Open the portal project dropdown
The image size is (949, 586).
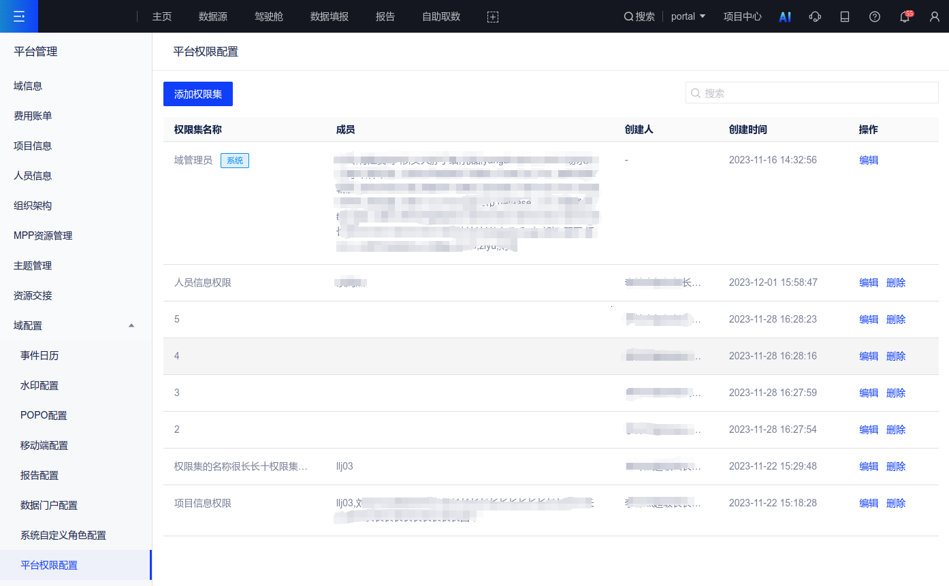pyautogui.click(x=688, y=17)
